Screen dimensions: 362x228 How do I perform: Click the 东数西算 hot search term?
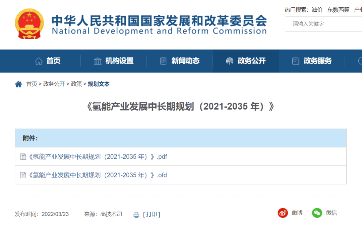[338, 10]
